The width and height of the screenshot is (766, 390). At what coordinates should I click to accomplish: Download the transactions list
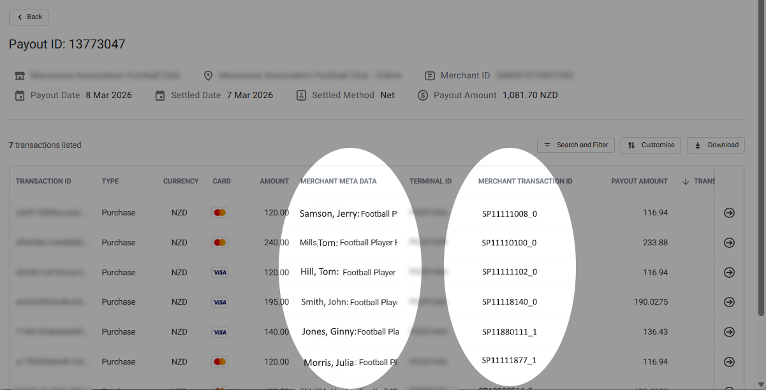click(x=716, y=145)
